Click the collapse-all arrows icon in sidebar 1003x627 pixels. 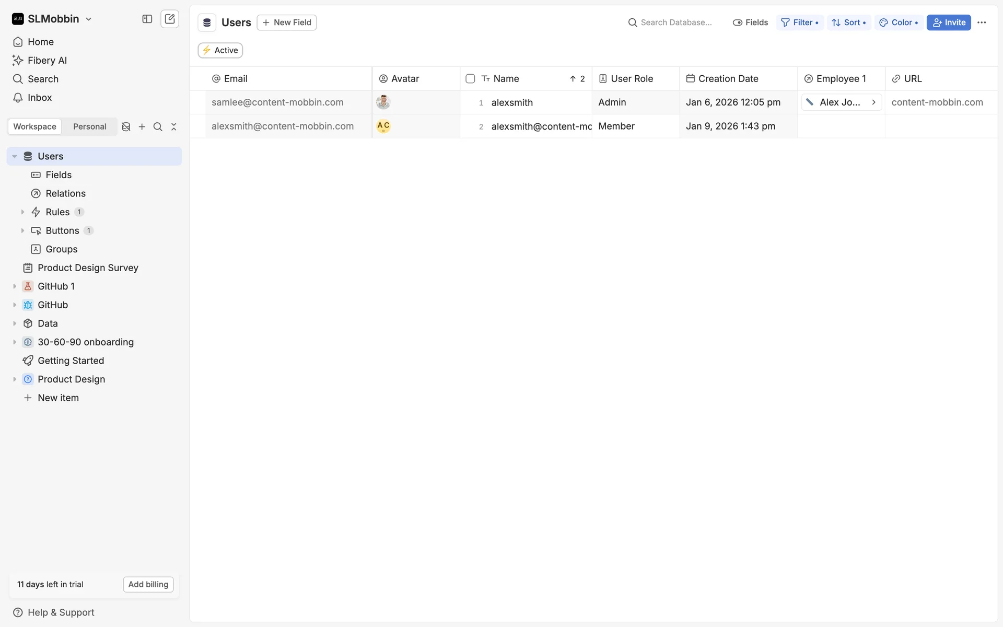(x=174, y=127)
